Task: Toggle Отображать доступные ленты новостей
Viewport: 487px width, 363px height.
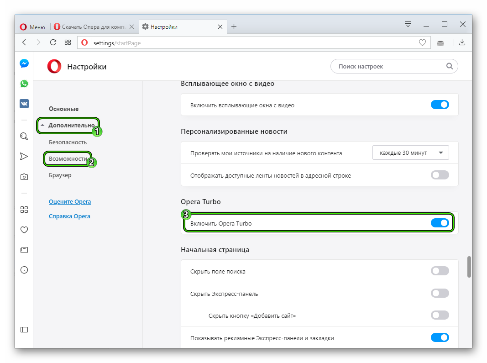Action: pyautogui.click(x=440, y=175)
